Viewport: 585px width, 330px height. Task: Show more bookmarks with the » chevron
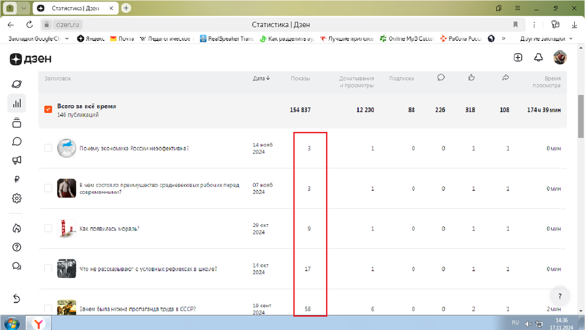click(x=503, y=38)
